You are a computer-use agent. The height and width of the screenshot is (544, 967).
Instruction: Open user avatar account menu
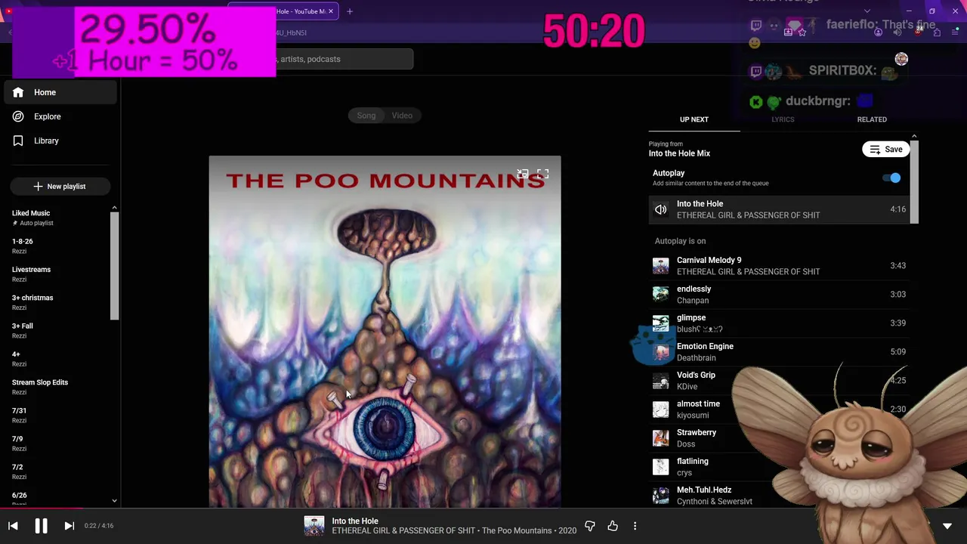(x=901, y=59)
